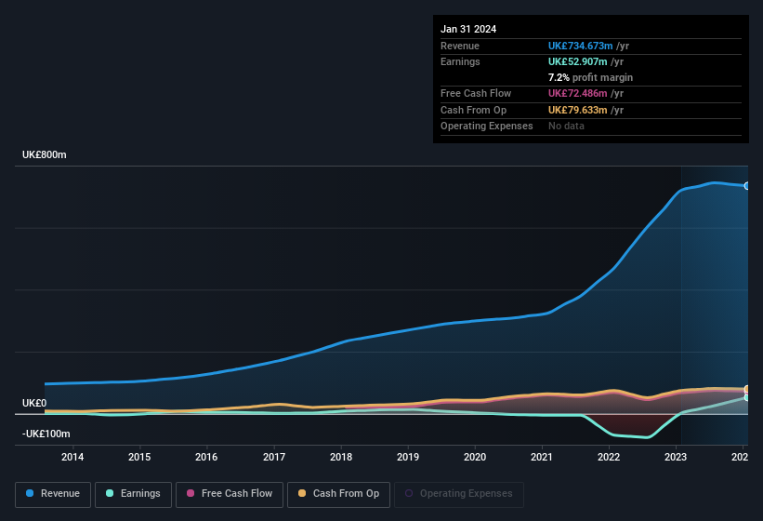Click the blue Revenue endpoint marker
763x521 pixels.
tap(746, 186)
